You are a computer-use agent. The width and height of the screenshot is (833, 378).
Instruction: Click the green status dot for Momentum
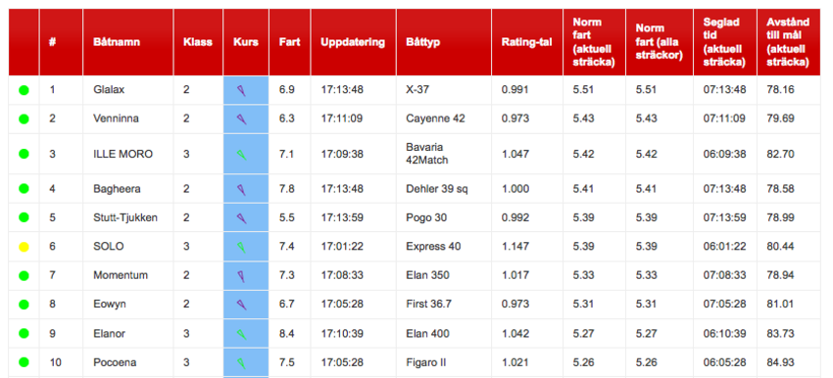click(x=24, y=275)
